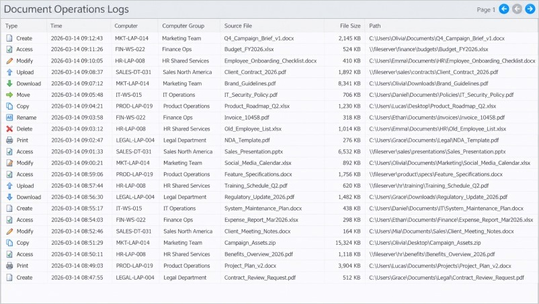539x304 pixels.
Task: Click file size 6,532 KB
Action: (x=349, y=151)
